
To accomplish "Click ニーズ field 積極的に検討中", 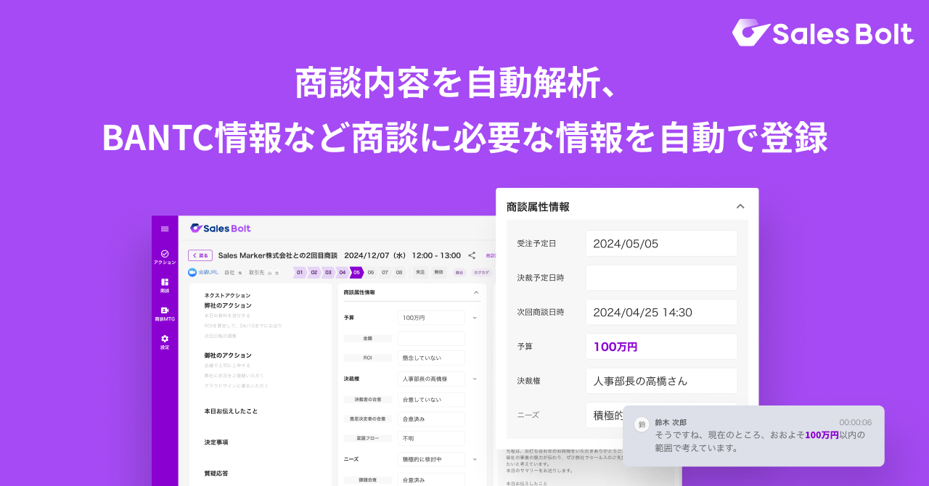I will pos(431,459).
